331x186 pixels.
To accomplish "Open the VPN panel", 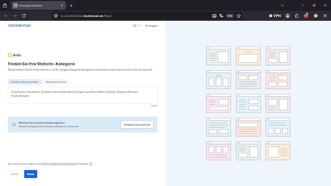I will point(275,16).
